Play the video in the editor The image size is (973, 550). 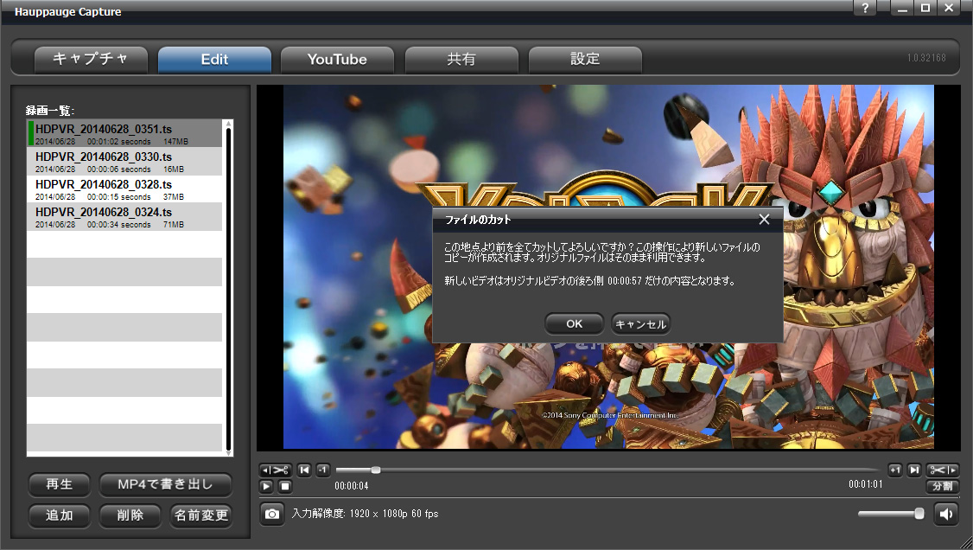266,486
